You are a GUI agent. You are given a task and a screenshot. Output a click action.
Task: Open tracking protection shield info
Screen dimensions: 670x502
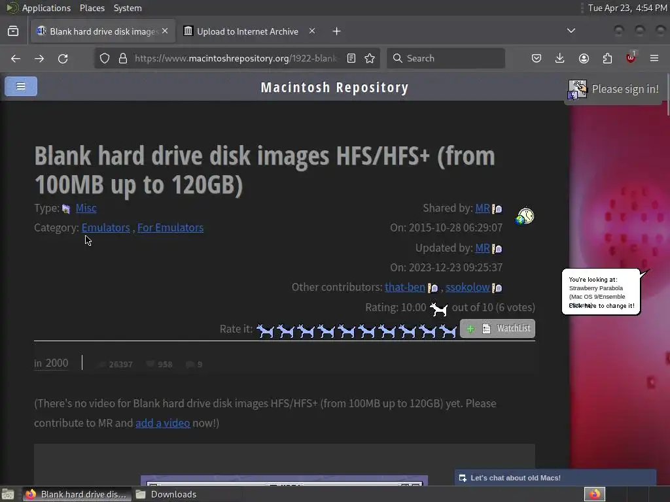[105, 58]
